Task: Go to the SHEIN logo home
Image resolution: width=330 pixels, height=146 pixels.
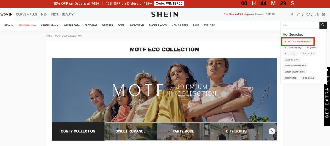Action: pos(164,14)
